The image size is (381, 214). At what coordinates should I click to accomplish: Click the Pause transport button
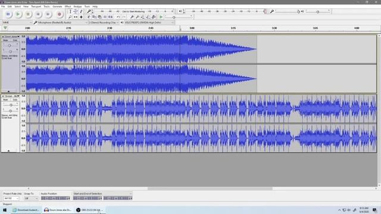[8, 14]
